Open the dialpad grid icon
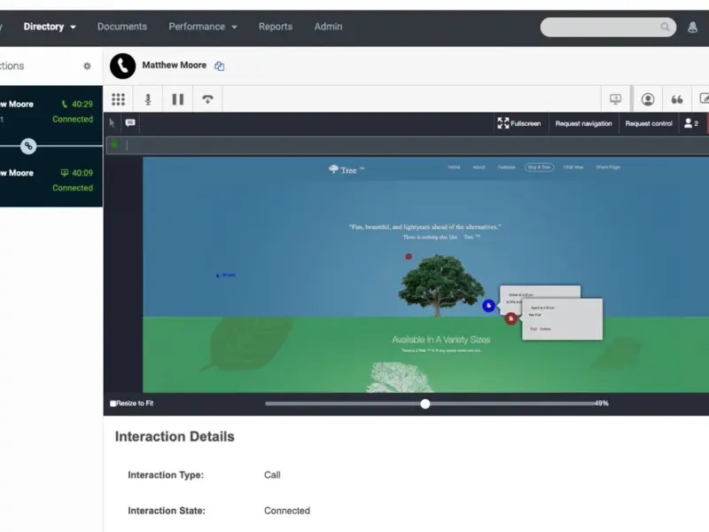Viewport: 709px width, 532px height. tap(118, 99)
